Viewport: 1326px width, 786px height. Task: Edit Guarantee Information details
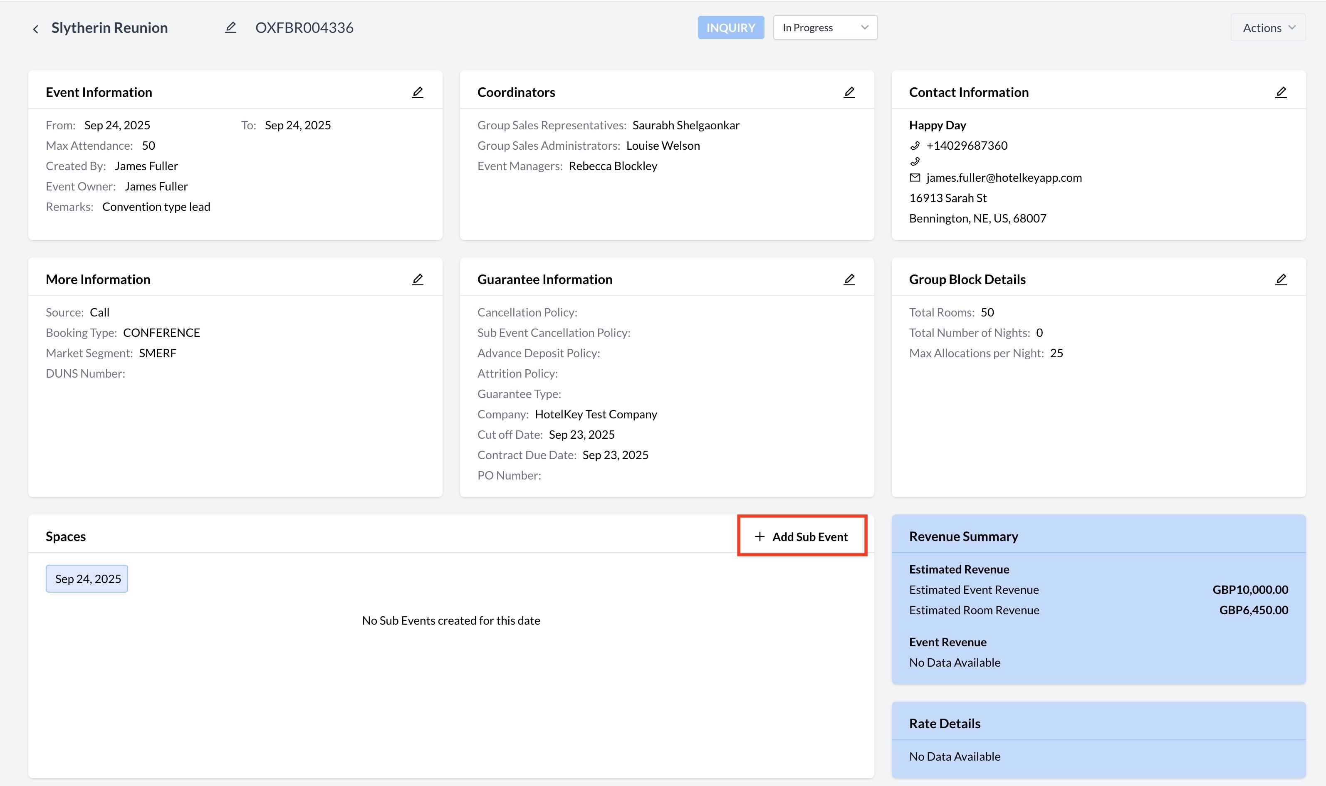tap(849, 279)
